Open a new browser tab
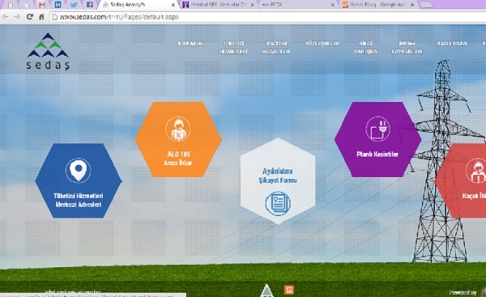 coord(427,5)
